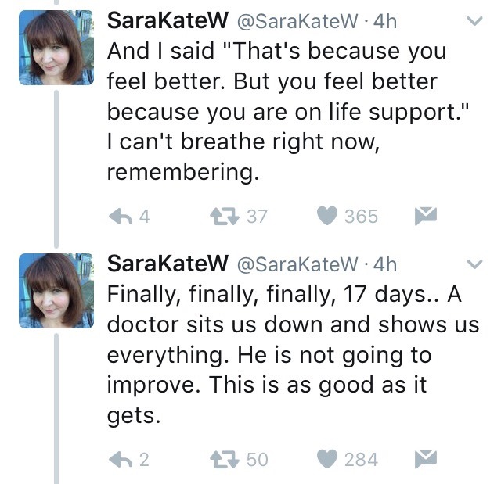The image size is (501, 484).
Task: Like the tweet with 284 likes
Action: 327,459
